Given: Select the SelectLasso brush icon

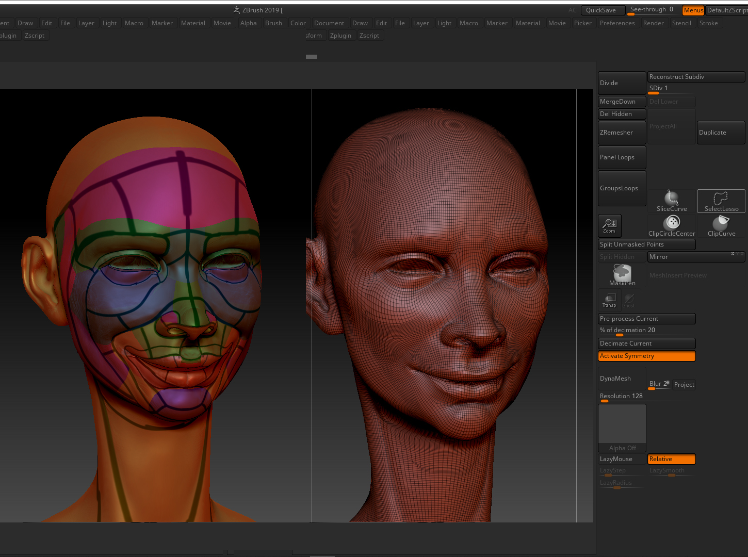Looking at the screenshot, I should [721, 201].
